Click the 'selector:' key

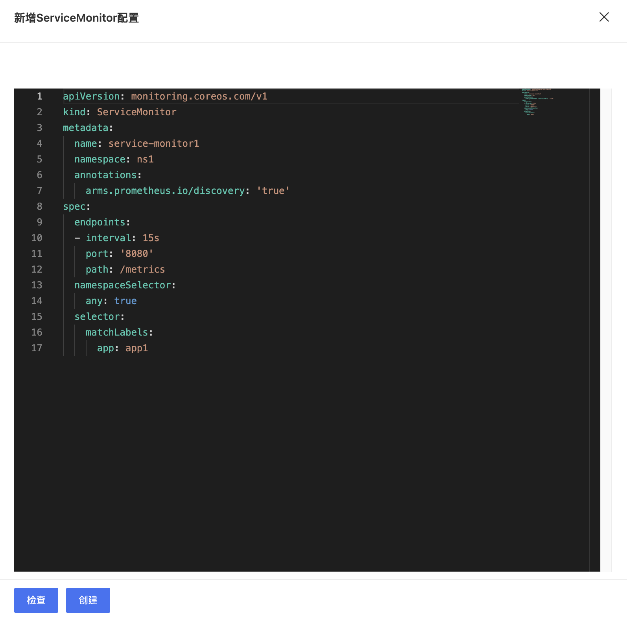click(100, 317)
